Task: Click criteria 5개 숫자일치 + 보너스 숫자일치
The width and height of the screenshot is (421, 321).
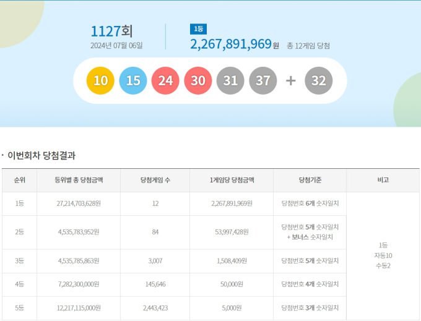Action: 310,232
